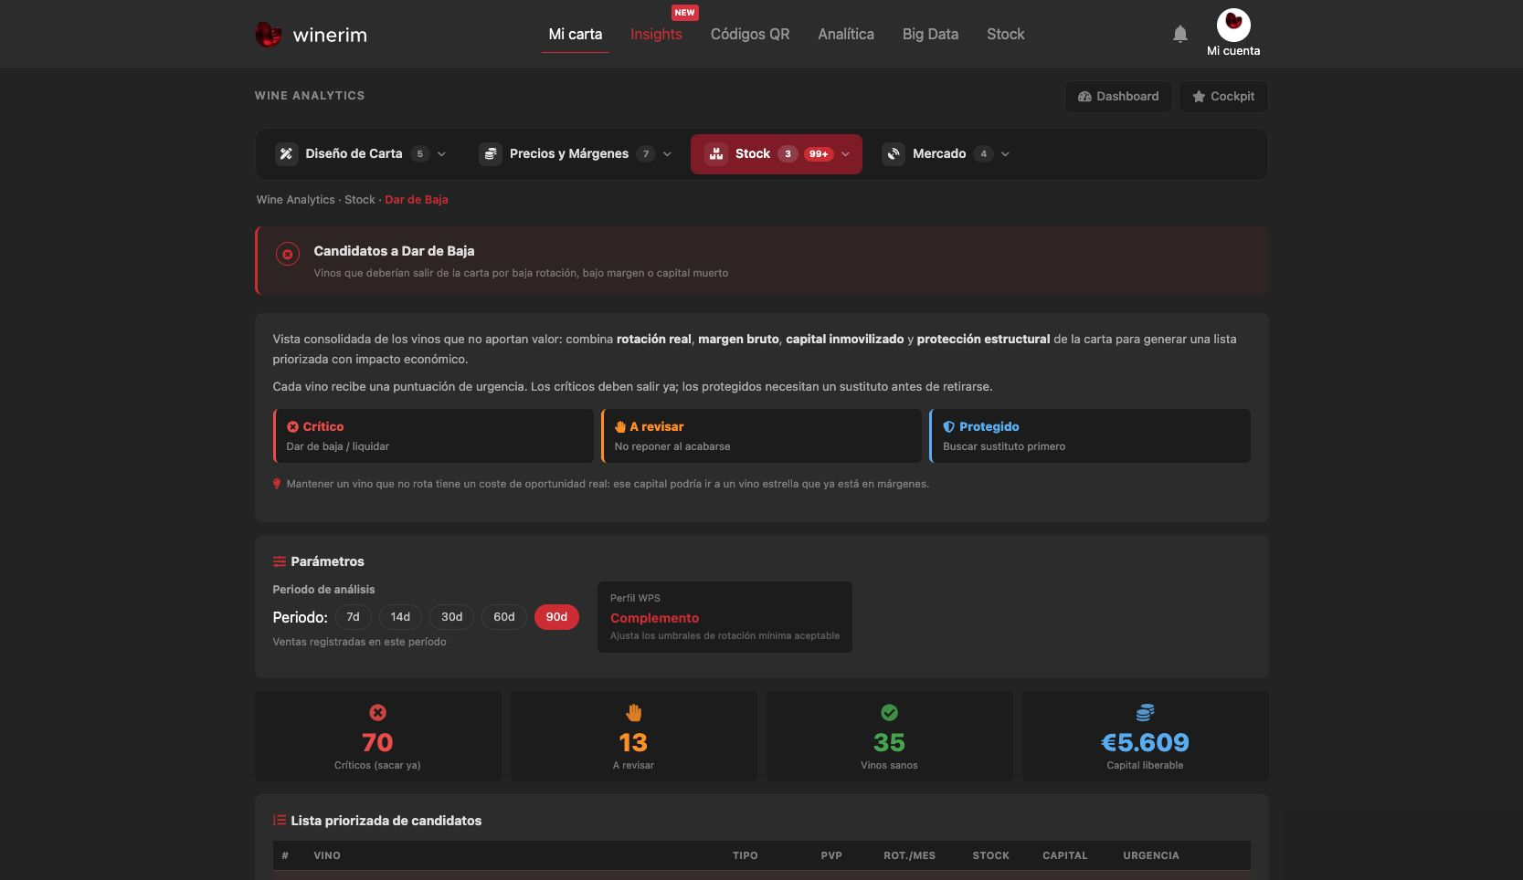Image resolution: width=1523 pixels, height=880 pixels.
Task: Click the Dar de Baja breadcrumb
Action: [417, 199]
